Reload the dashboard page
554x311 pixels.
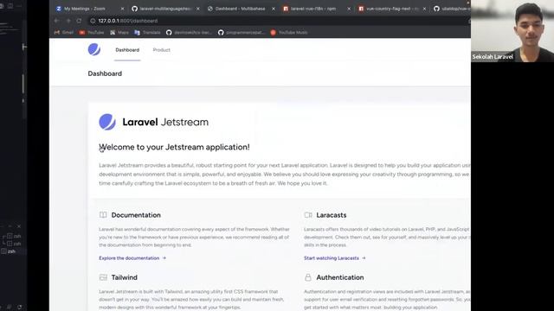pos(79,21)
